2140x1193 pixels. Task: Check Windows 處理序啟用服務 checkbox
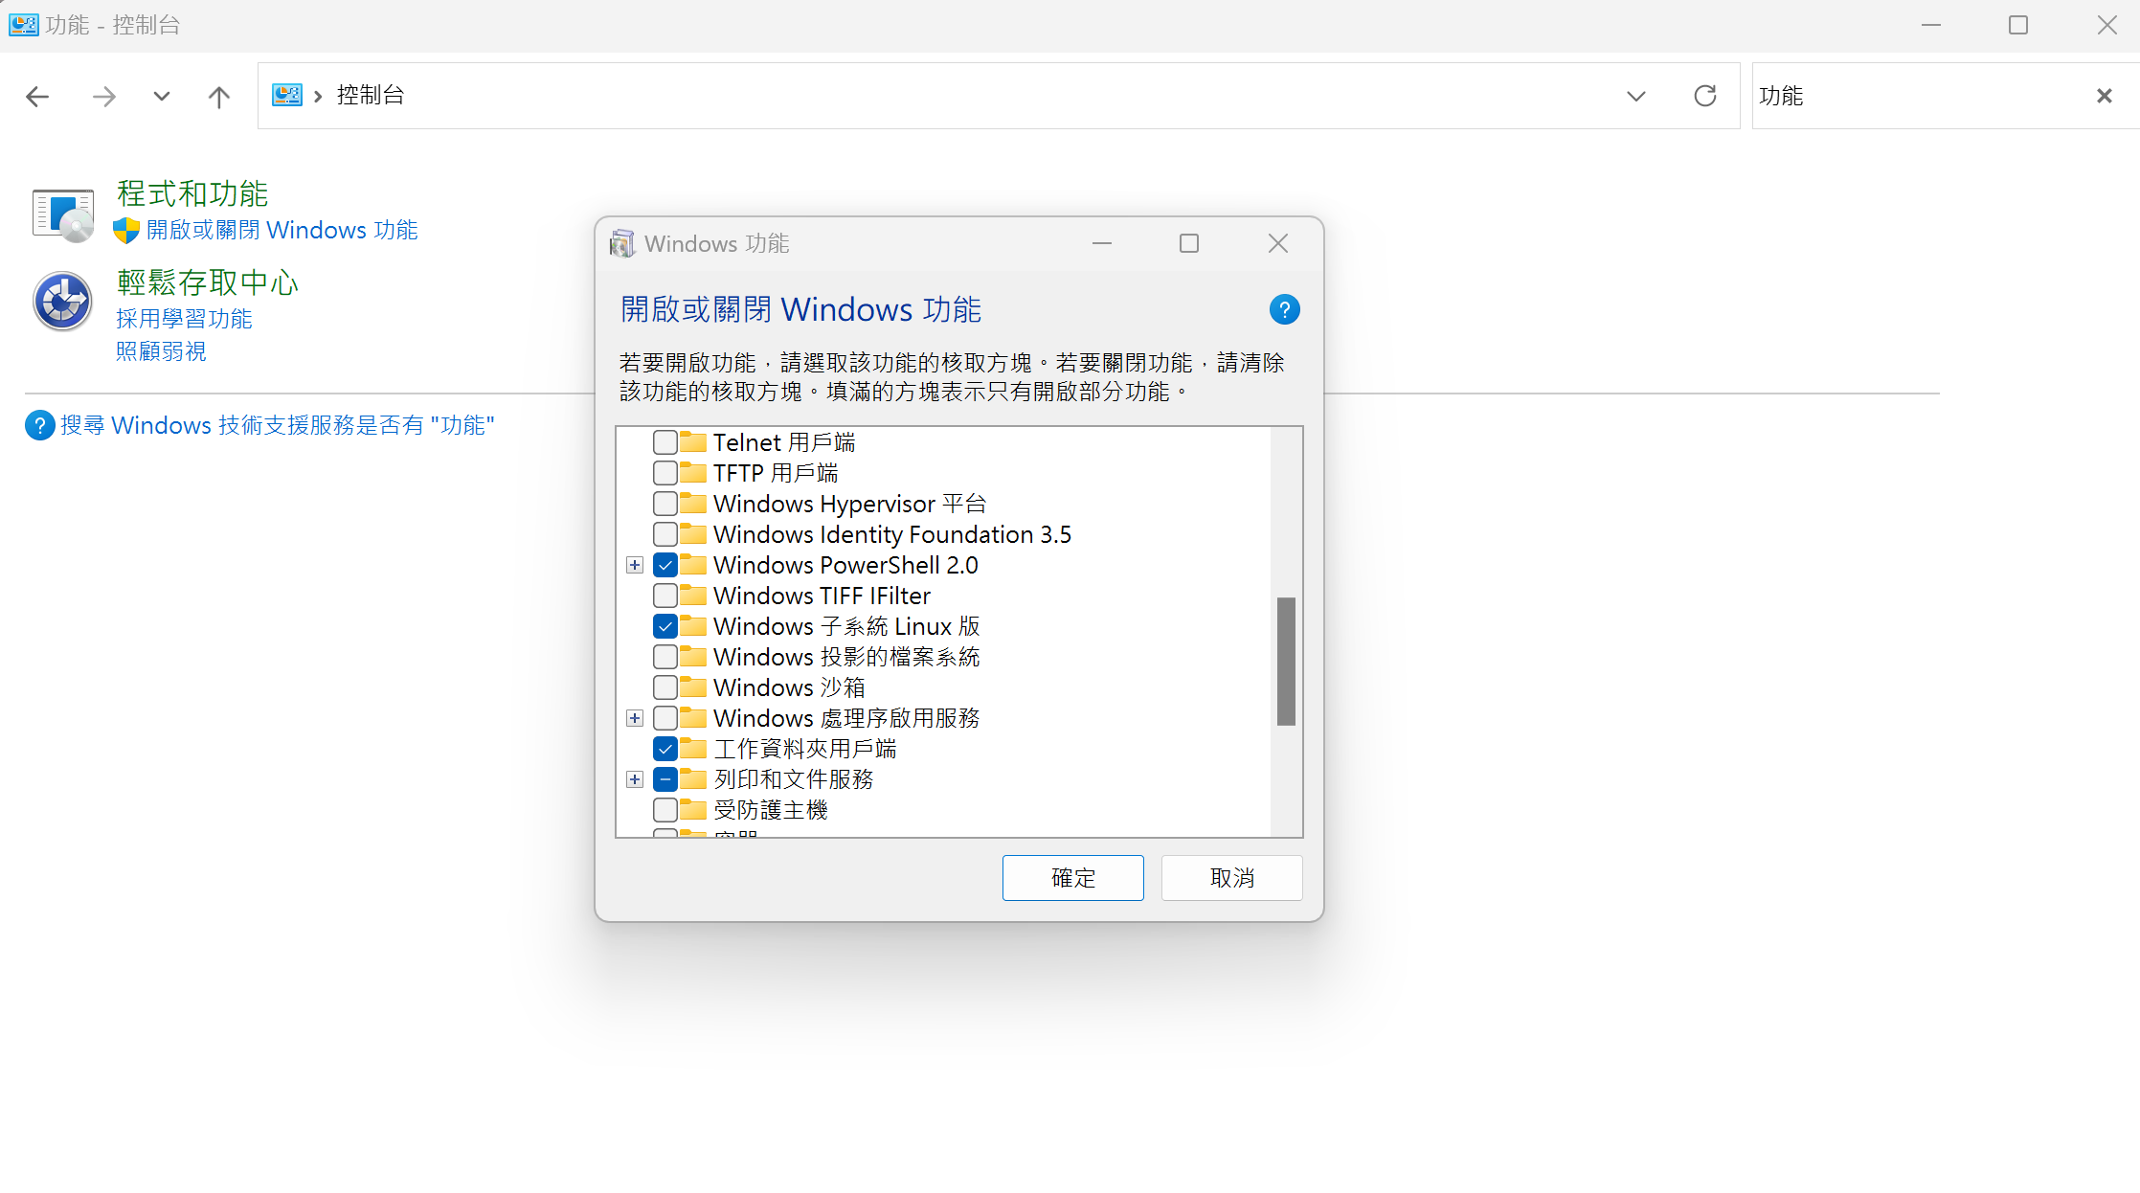[x=665, y=718]
